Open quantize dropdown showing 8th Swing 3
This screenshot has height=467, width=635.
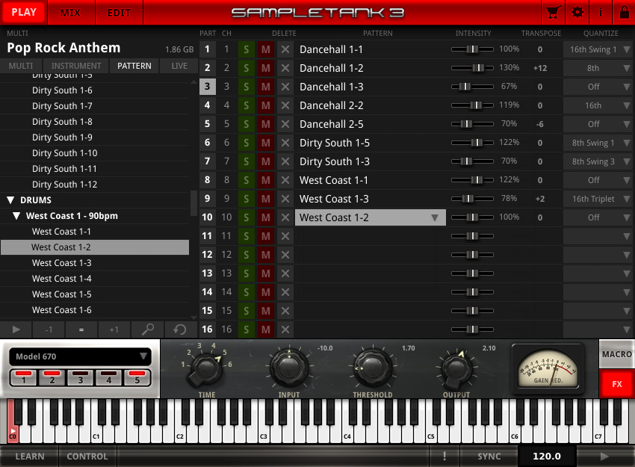[x=598, y=161]
